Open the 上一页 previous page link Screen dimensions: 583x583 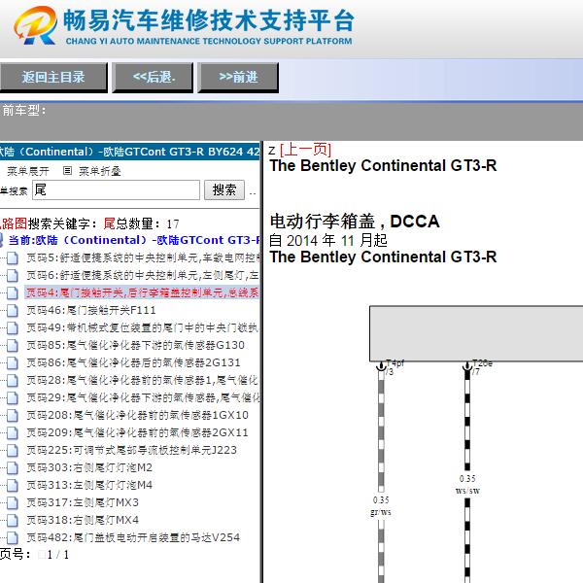point(305,150)
